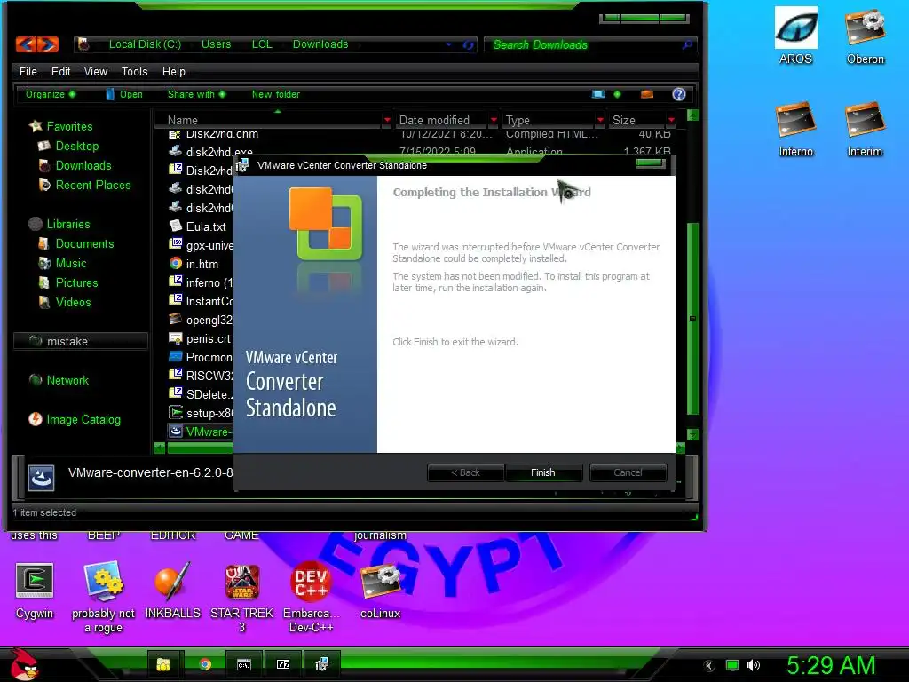
Task: Click New folder in the toolbar
Action: [x=276, y=94]
